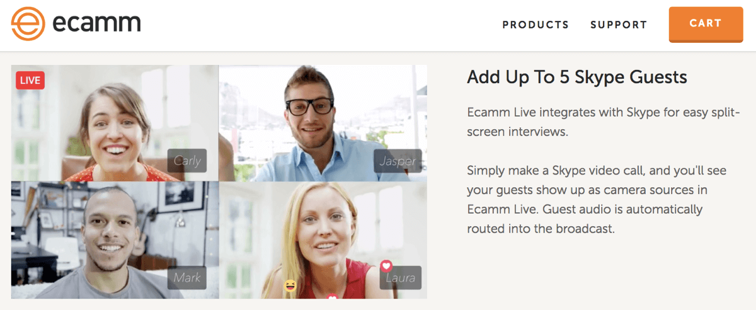Open the Products menu

tap(535, 25)
